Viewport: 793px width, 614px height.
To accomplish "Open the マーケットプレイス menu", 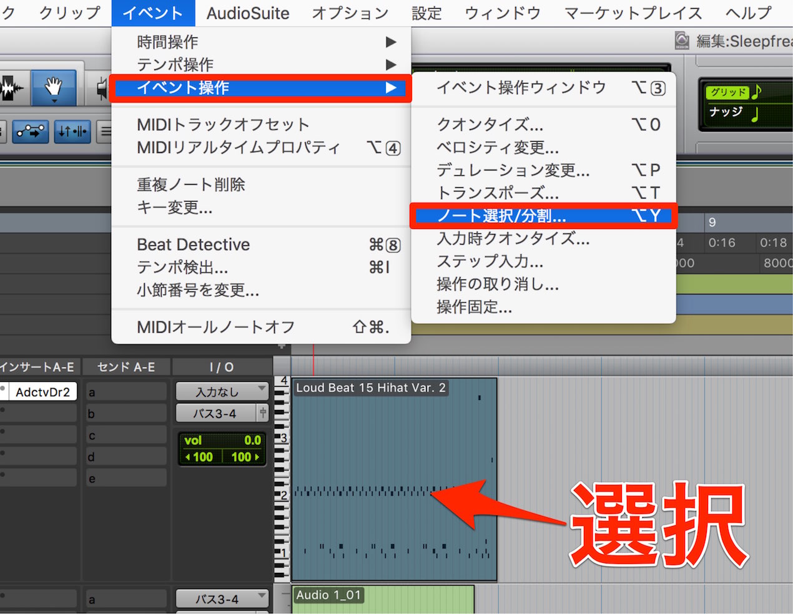I will (x=633, y=13).
